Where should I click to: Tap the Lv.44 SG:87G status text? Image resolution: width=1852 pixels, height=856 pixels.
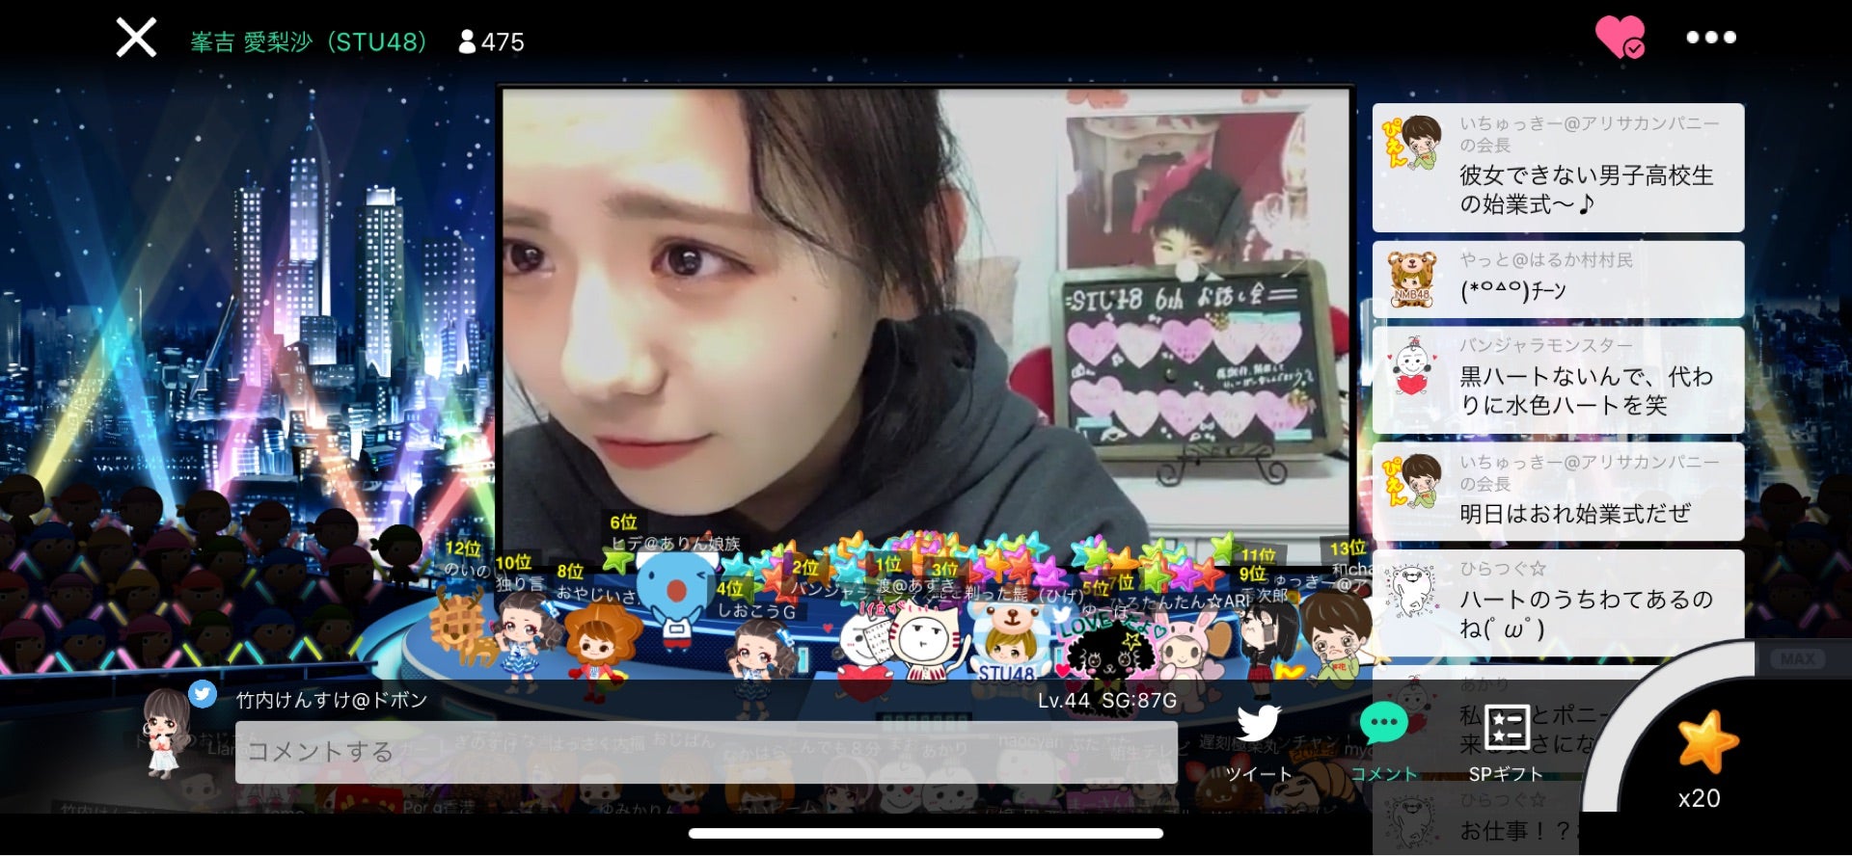[x=1106, y=701]
